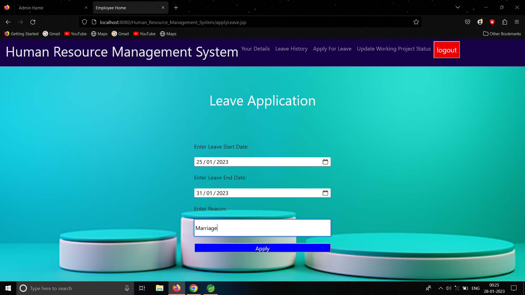
Task: Open Leave History nav item
Action: 291,49
